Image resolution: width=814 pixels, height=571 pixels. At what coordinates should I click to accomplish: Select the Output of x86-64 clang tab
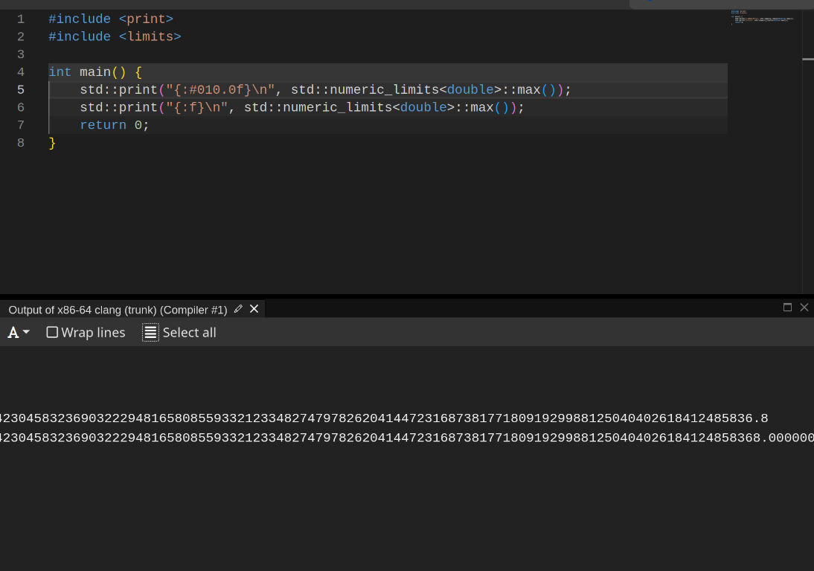(x=118, y=310)
